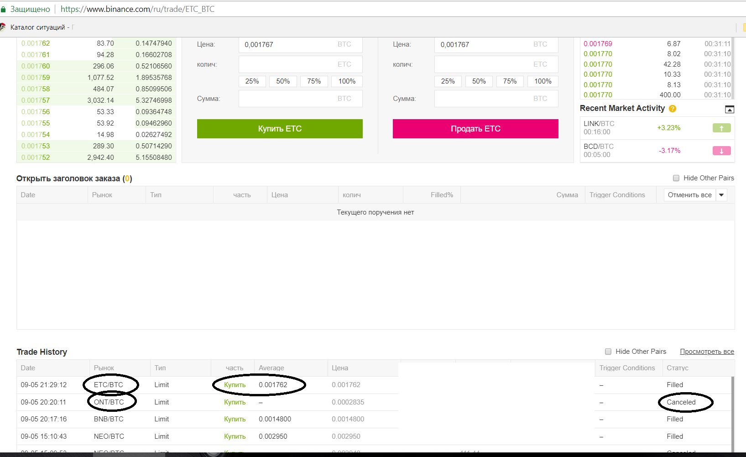This screenshot has width=746, height=457.
Task: Open the dropdown arrow next to Отменить все
Action: (x=721, y=195)
